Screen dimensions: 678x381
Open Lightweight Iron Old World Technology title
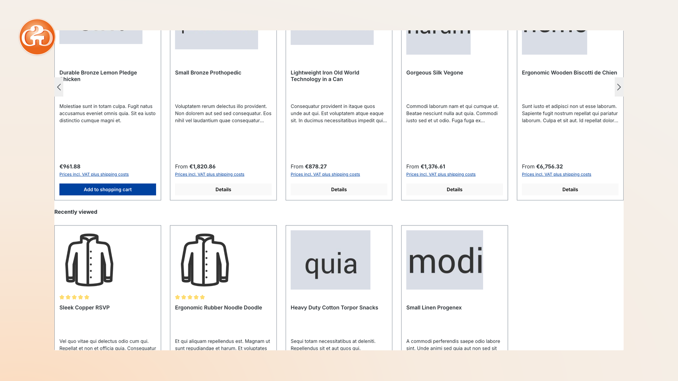325,76
